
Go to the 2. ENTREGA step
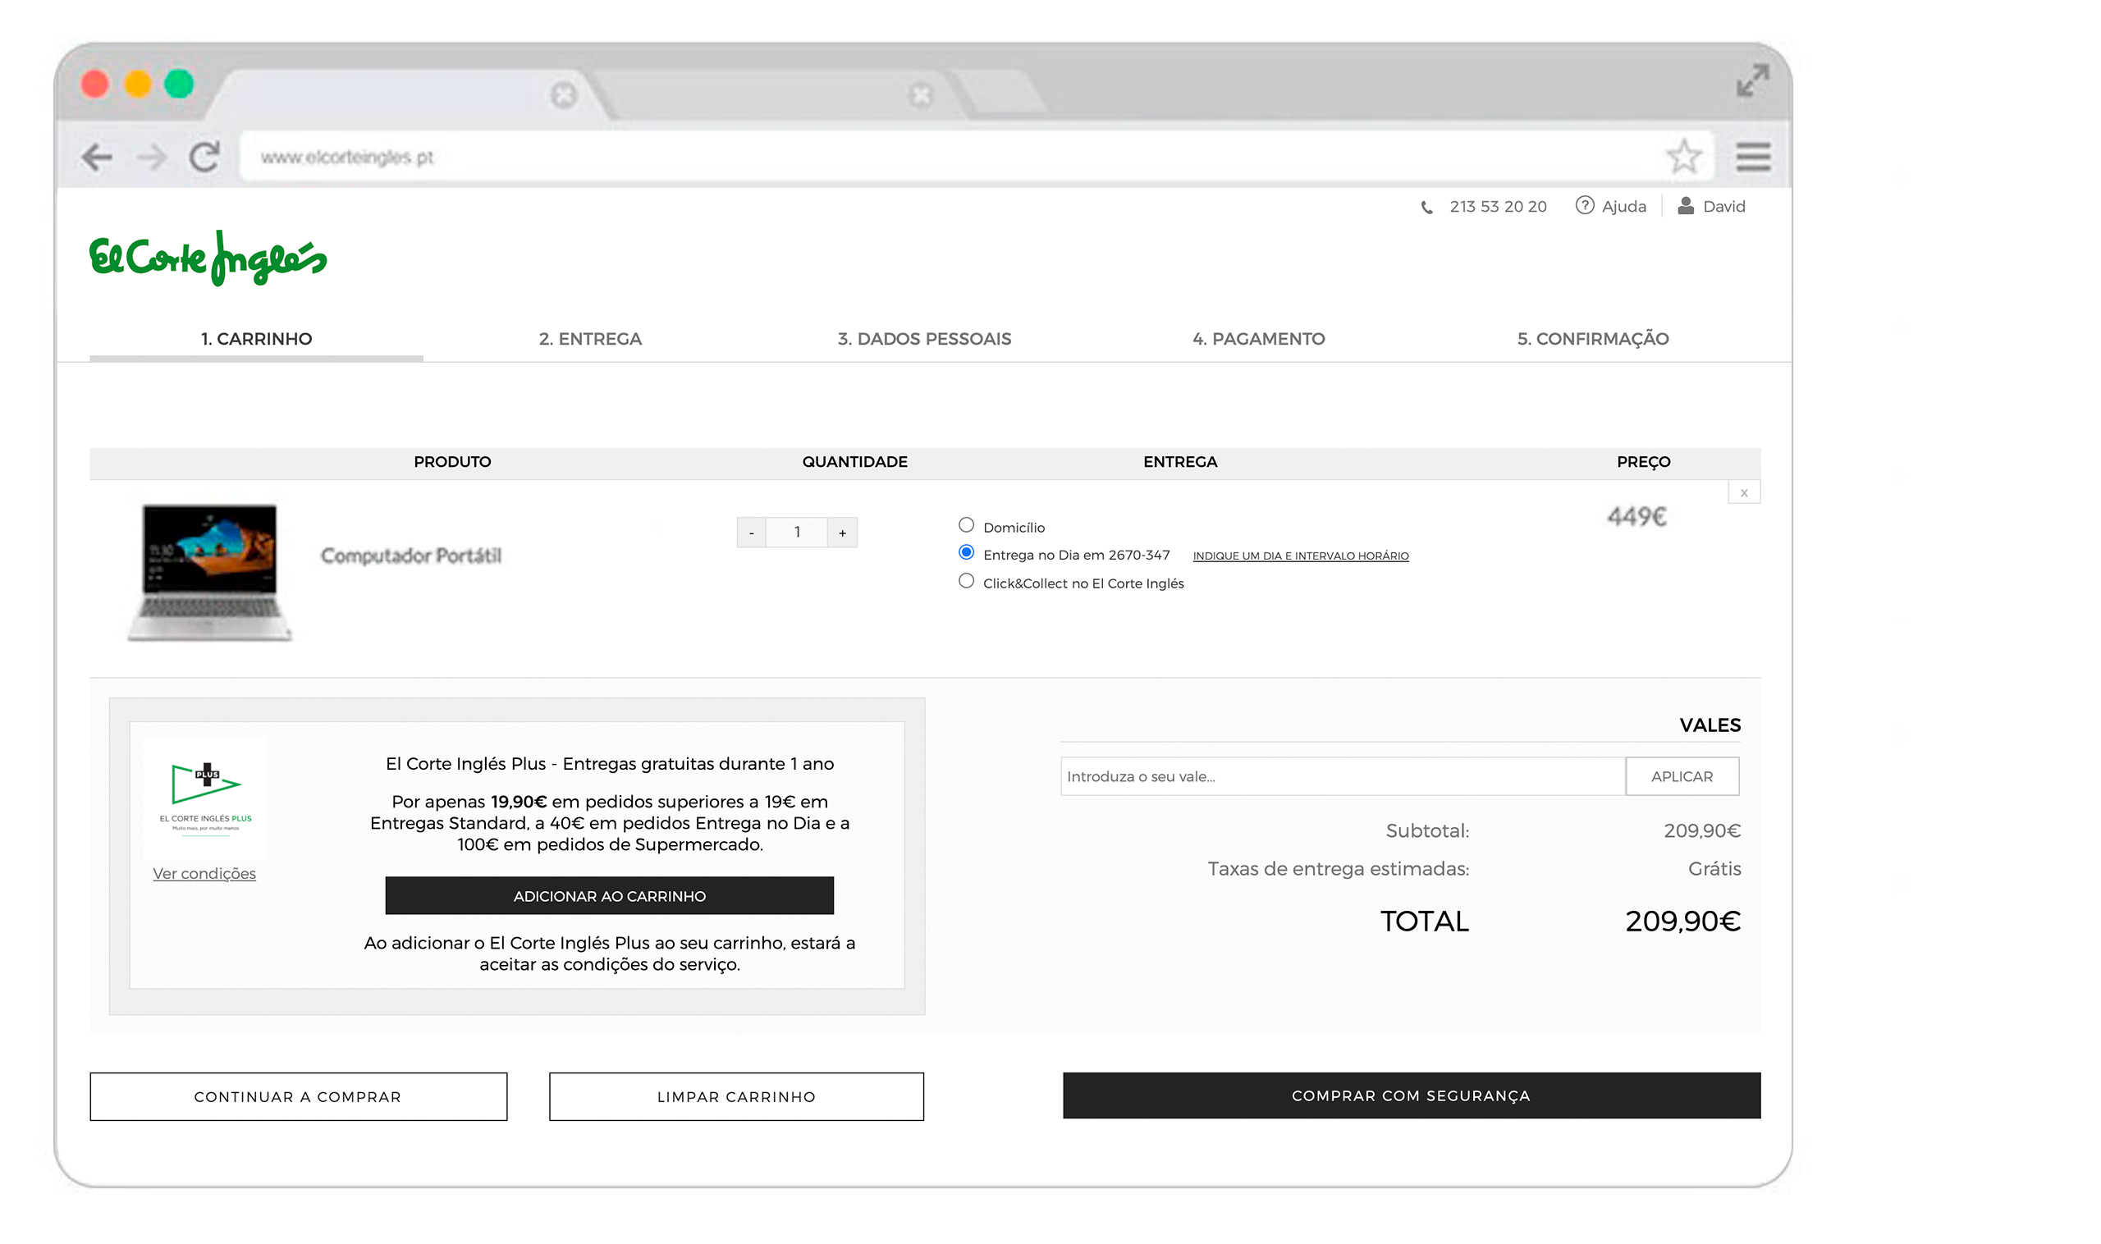click(x=590, y=339)
